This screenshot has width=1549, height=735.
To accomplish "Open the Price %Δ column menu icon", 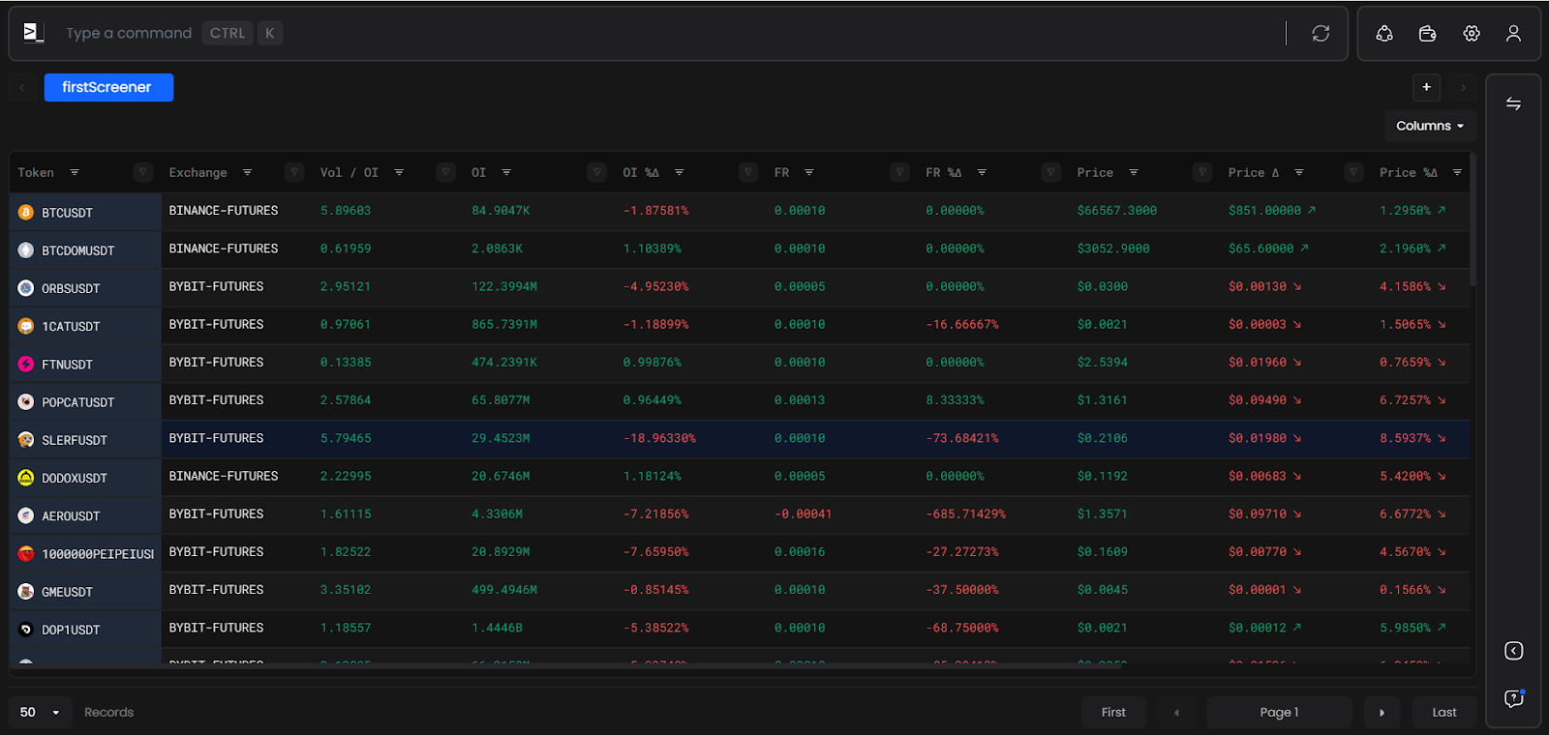I will (x=1457, y=172).
